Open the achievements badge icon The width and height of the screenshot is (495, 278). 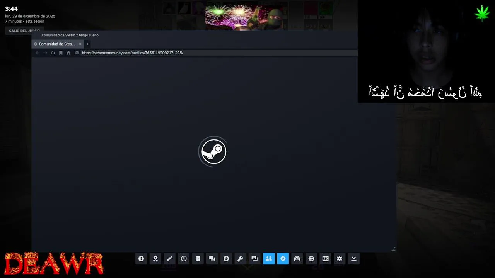pyautogui.click(x=155, y=259)
